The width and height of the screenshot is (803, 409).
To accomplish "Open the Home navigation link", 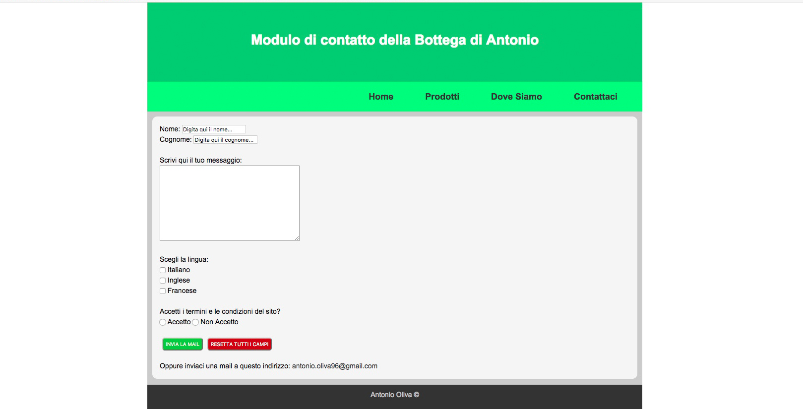I will click(380, 97).
